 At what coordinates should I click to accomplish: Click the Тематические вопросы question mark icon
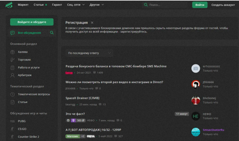(x=13, y=94)
